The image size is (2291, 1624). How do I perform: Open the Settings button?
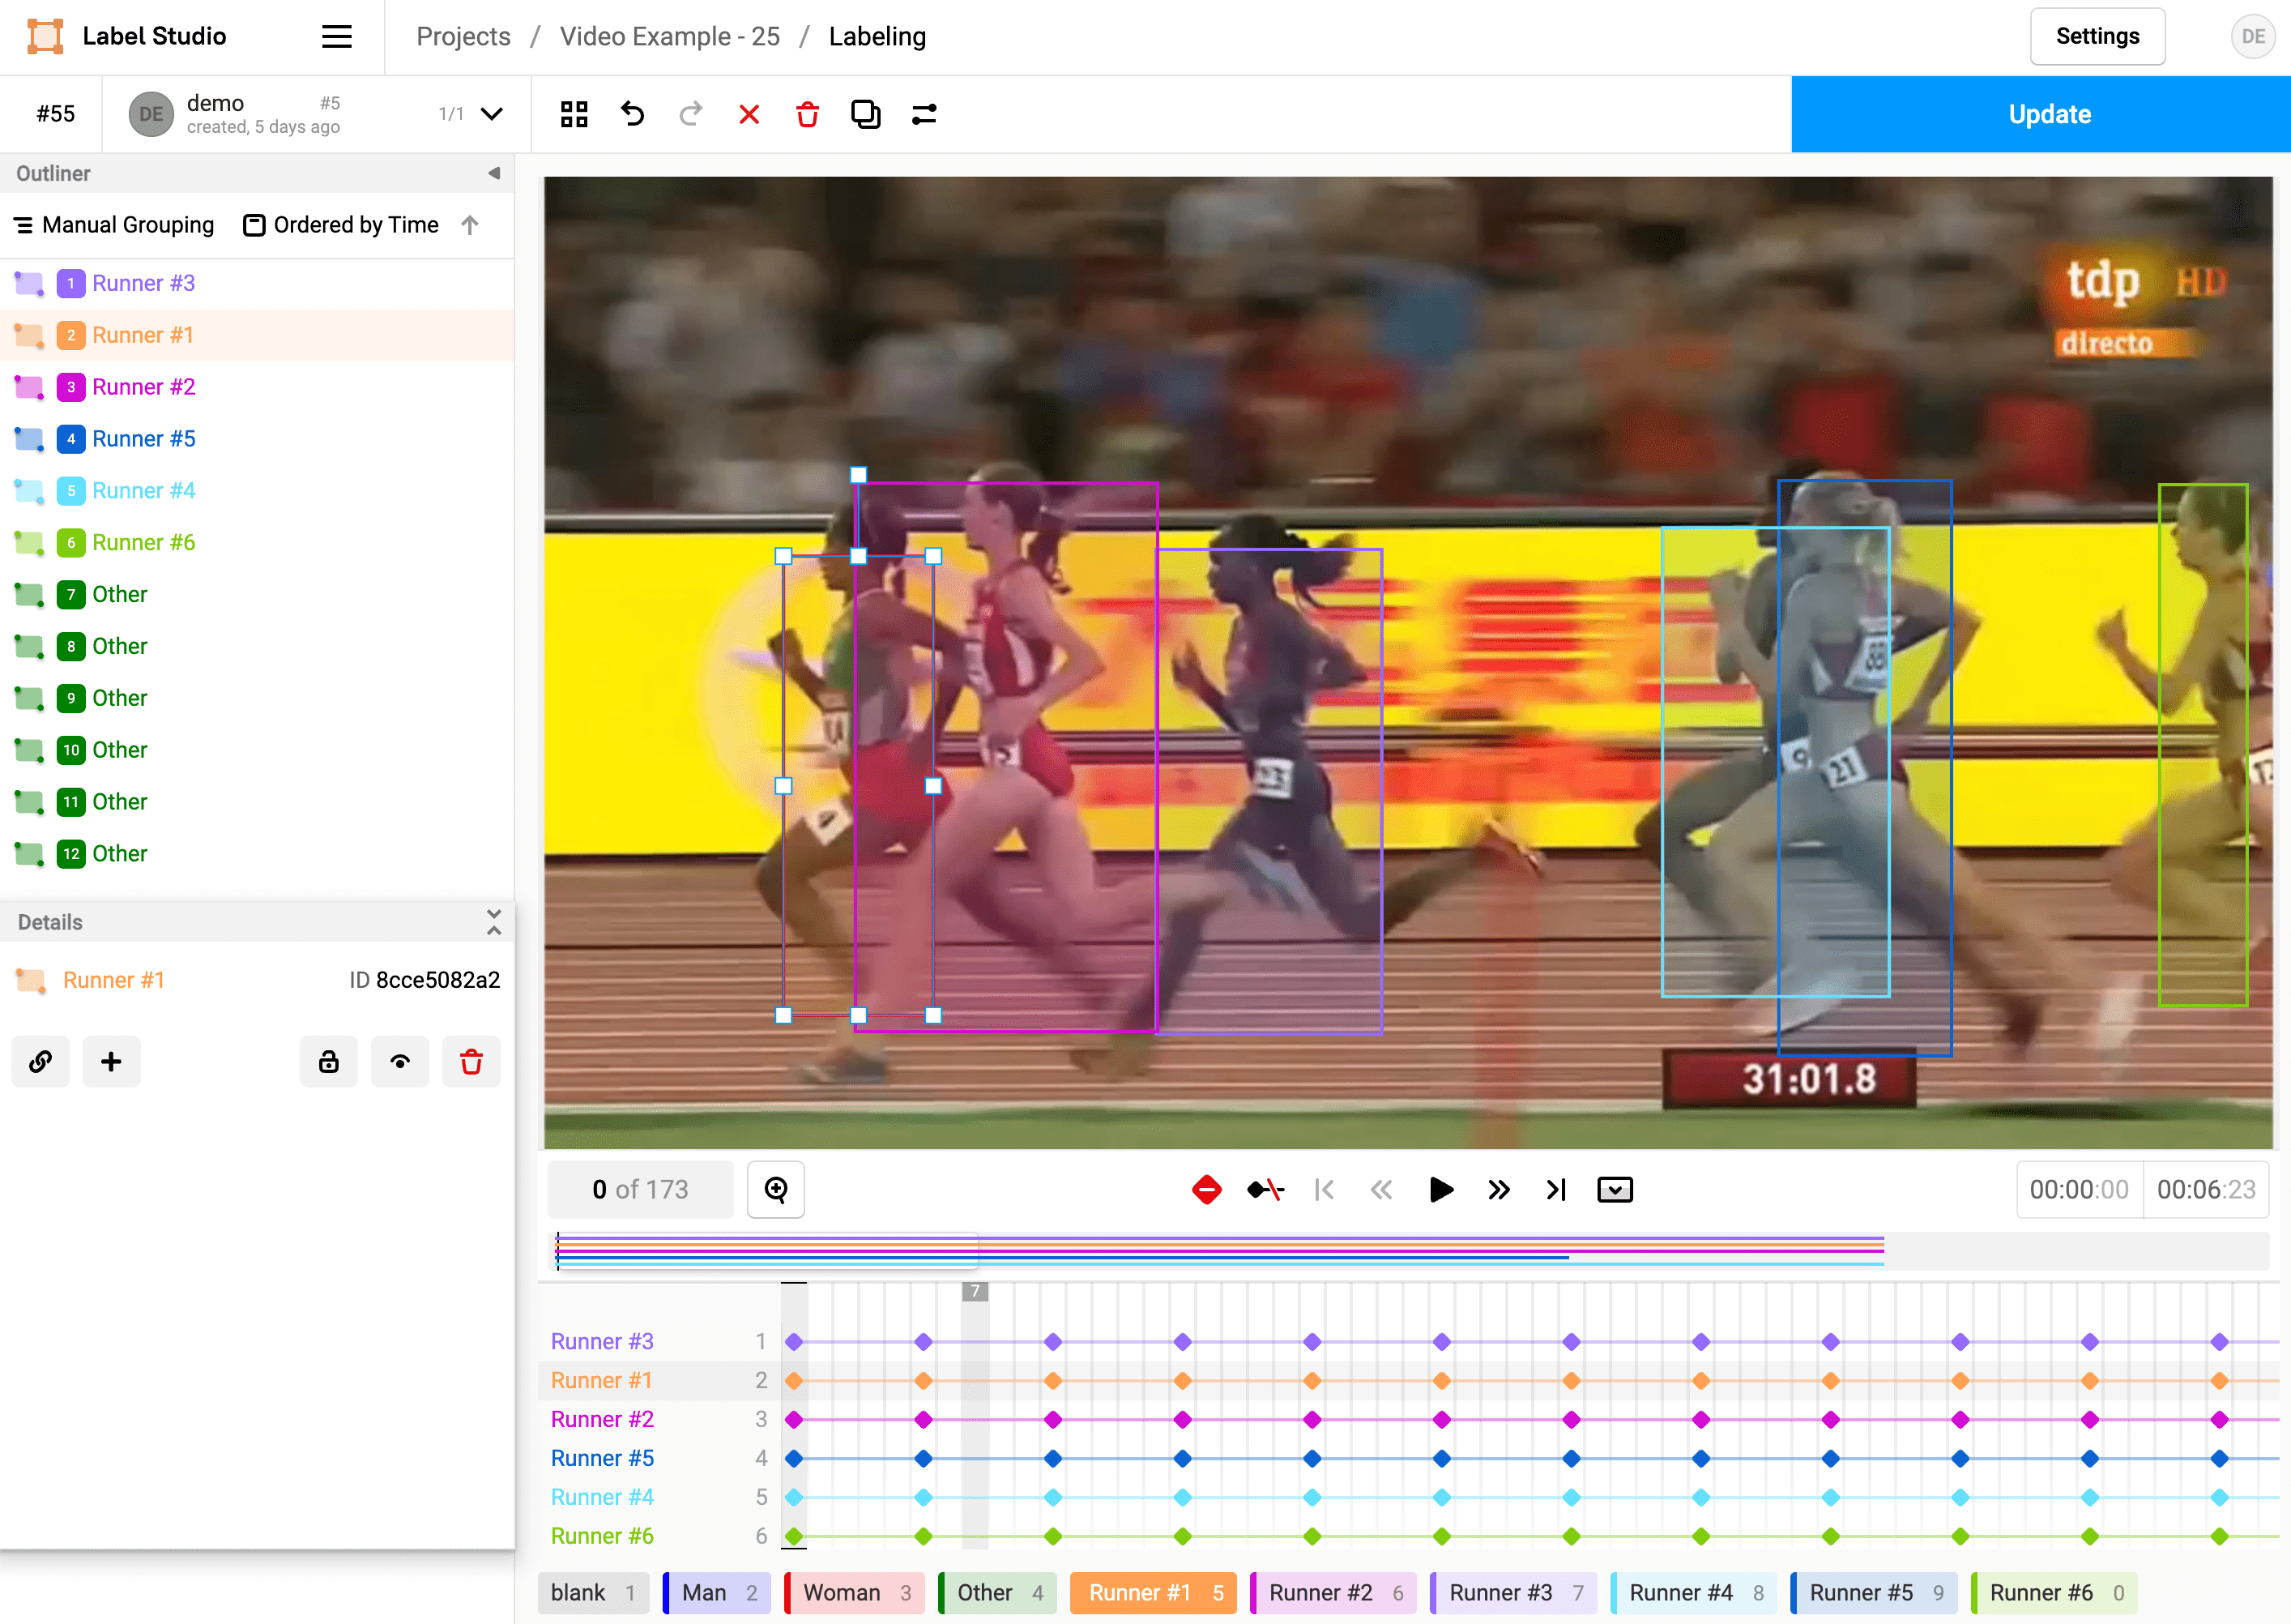pos(2096,37)
